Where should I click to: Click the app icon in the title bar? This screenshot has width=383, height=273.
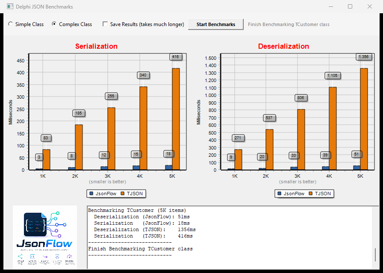click(10, 6)
